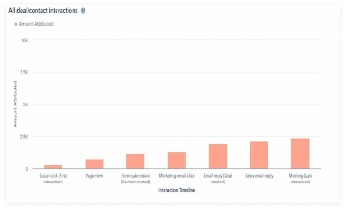Click the 2.5K y-axis tick label
Image resolution: width=344 pixels, height=208 pixels.
(x=24, y=136)
